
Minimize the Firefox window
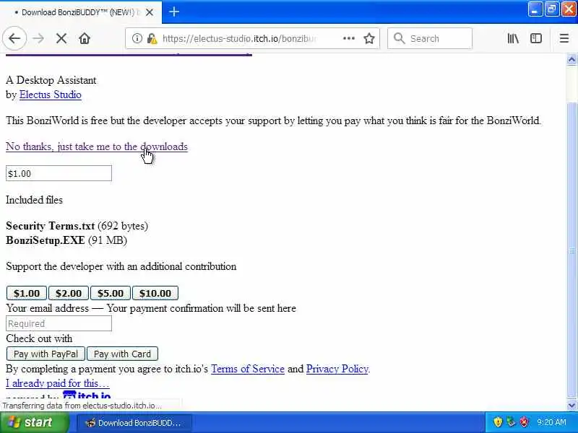click(535, 9)
